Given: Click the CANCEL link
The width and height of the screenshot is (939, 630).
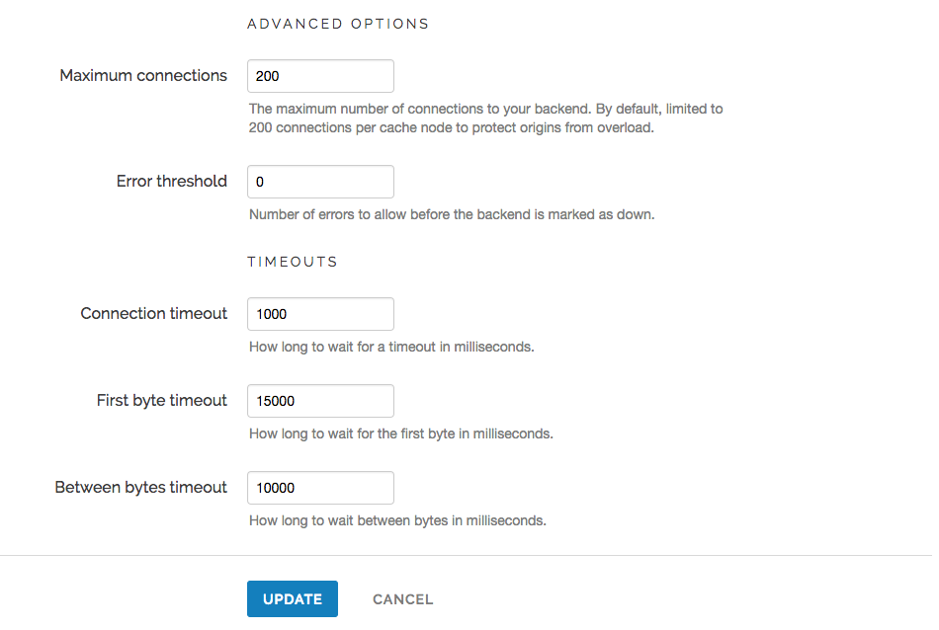Looking at the screenshot, I should (x=402, y=599).
